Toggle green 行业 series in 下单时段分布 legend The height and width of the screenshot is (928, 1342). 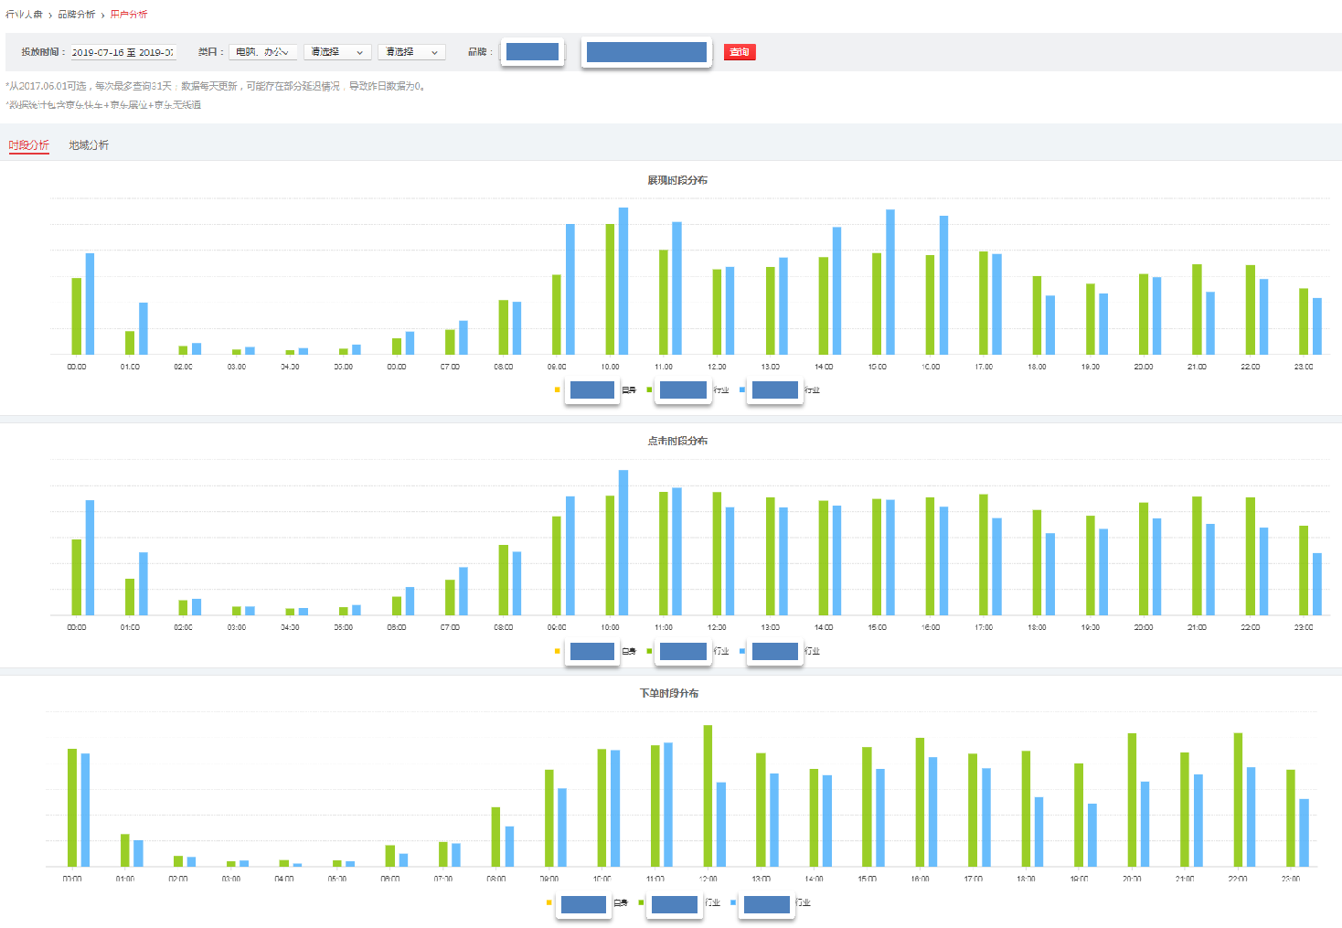click(x=641, y=902)
